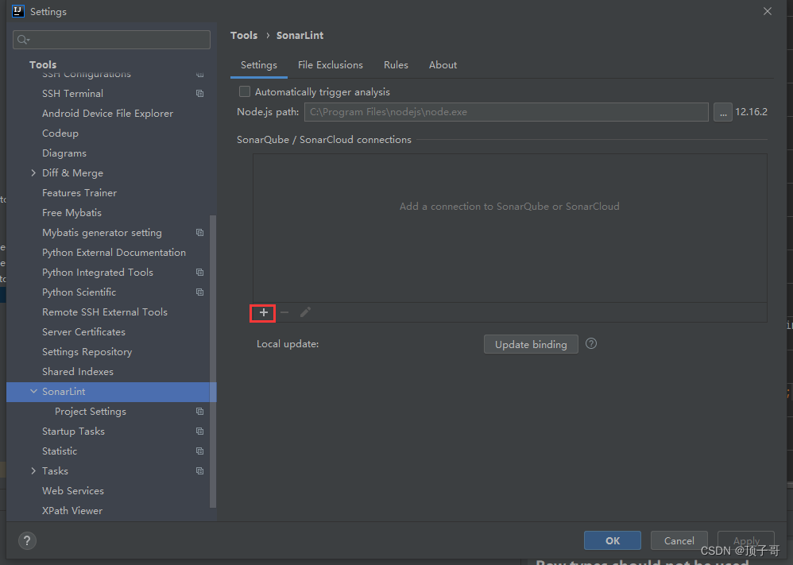Click the Node.js path input field
Image resolution: width=793 pixels, height=565 pixels.
click(x=506, y=112)
